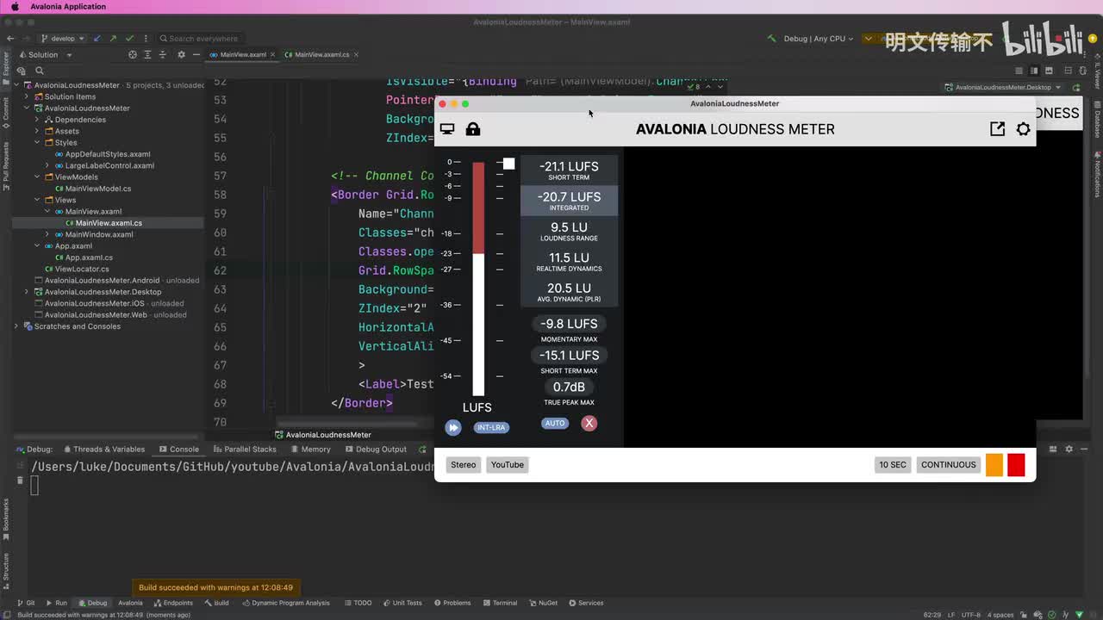Image resolution: width=1103 pixels, height=620 pixels.
Task: Expand Scratches and Consoles
Action: (x=16, y=326)
